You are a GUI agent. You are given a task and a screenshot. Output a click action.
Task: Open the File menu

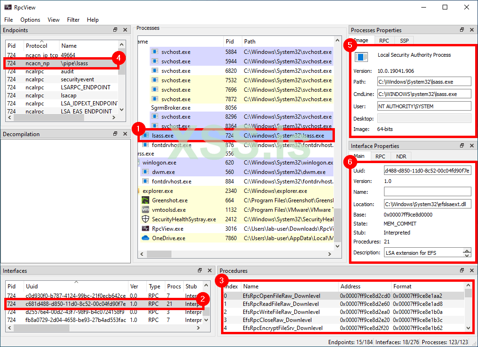tap(9, 20)
